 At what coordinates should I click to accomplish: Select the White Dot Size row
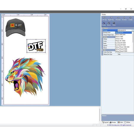click(x=118, y=54)
